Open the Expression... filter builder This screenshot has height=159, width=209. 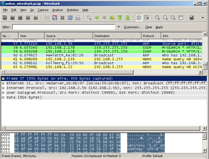[133, 27]
